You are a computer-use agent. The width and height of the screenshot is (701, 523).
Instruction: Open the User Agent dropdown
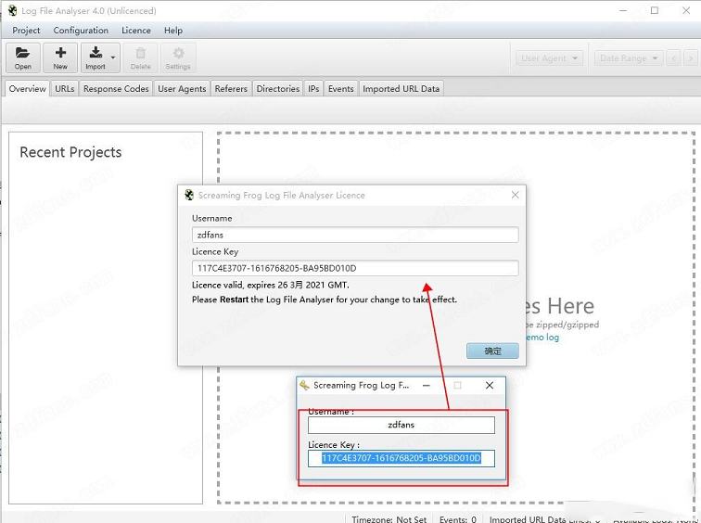click(x=549, y=58)
